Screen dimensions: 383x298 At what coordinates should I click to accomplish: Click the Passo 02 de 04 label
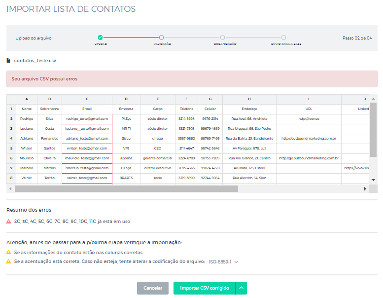tap(357, 38)
